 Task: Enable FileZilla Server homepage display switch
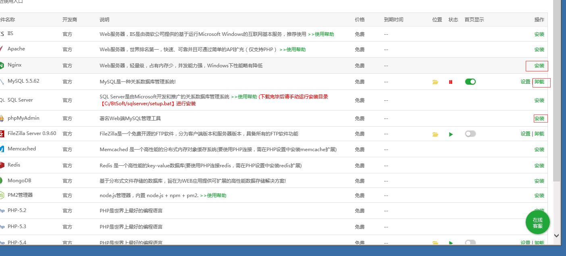tap(470, 134)
